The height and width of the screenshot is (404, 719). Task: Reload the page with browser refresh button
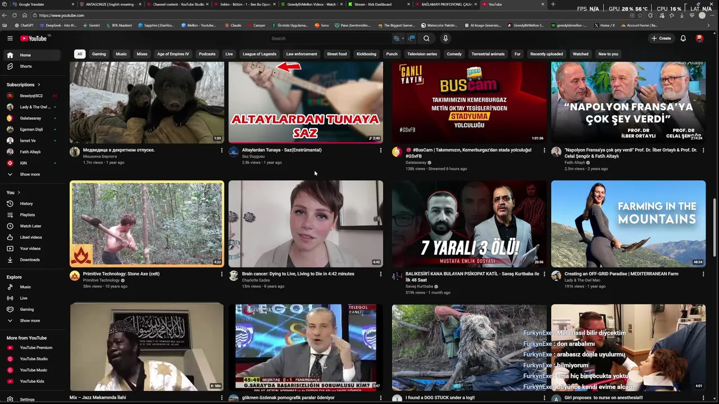tap(15, 15)
